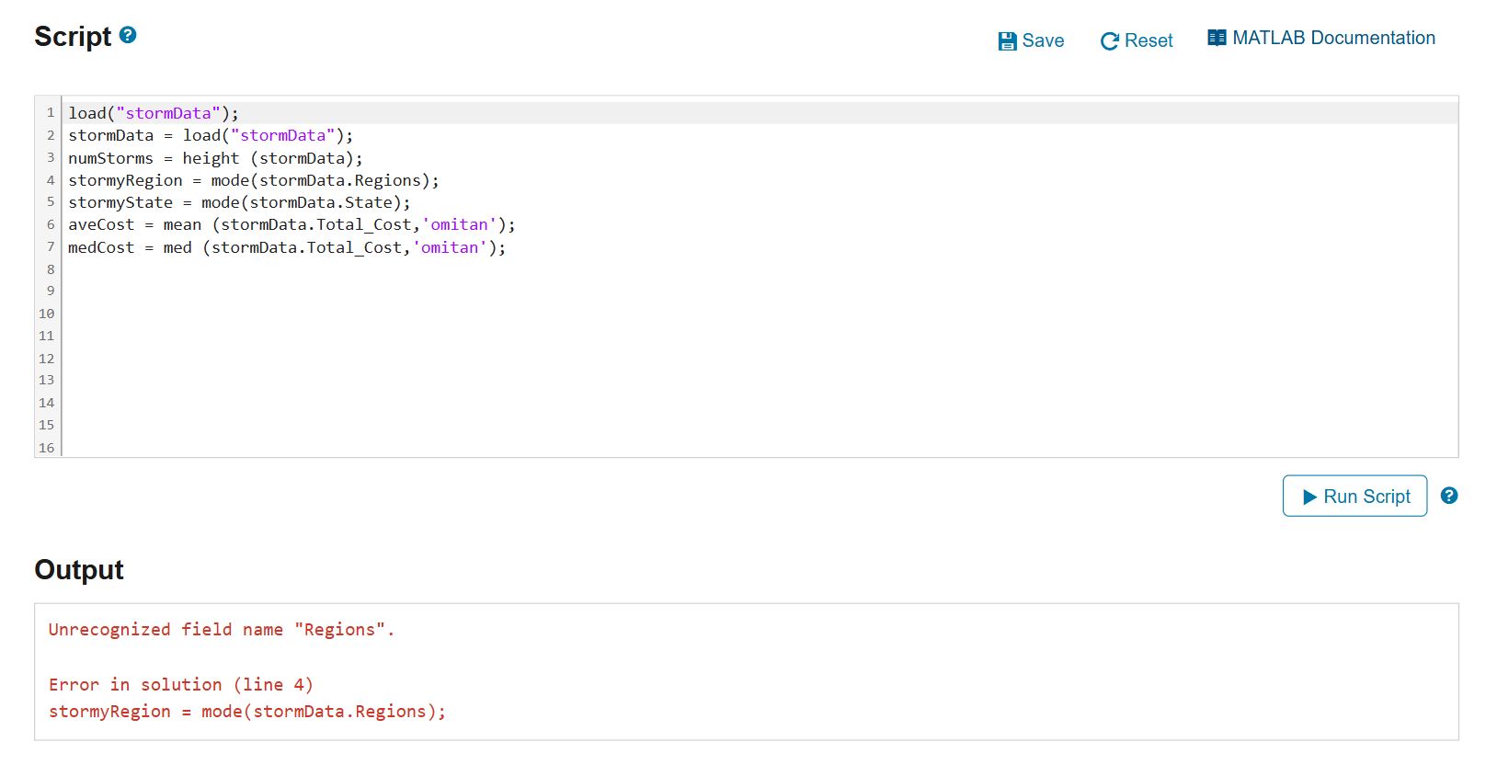The image size is (1497, 765).
Task: Open the help icon next to Run Script
Action: coord(1449,496)
